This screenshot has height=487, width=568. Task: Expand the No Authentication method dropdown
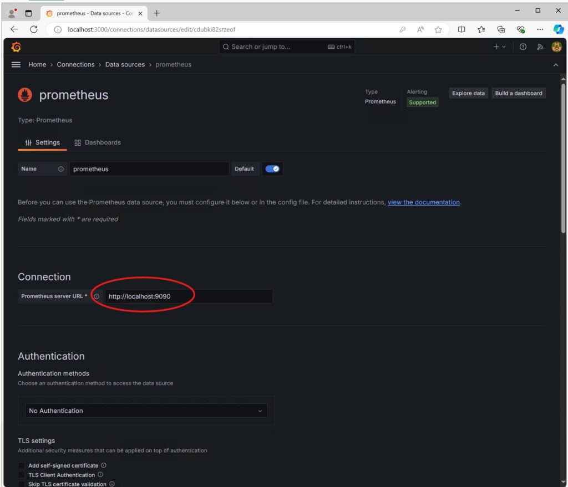(x=146, y=411)
